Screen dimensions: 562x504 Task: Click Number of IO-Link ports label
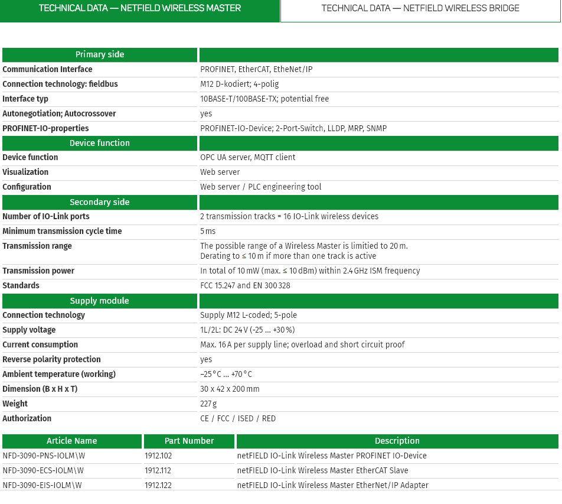pos(46,216)
